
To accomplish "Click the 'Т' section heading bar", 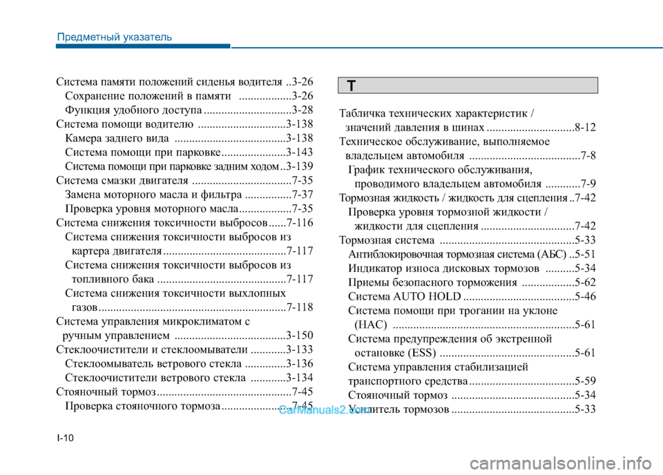I will click(x=468, y=86).
